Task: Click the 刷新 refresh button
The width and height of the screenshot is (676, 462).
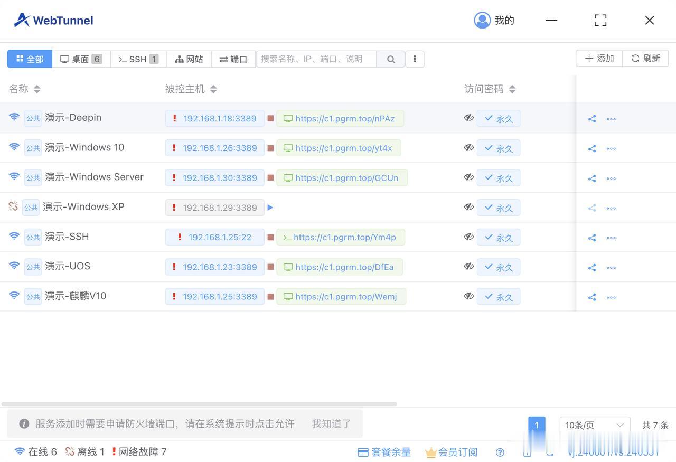Action: tap(645, 58)
